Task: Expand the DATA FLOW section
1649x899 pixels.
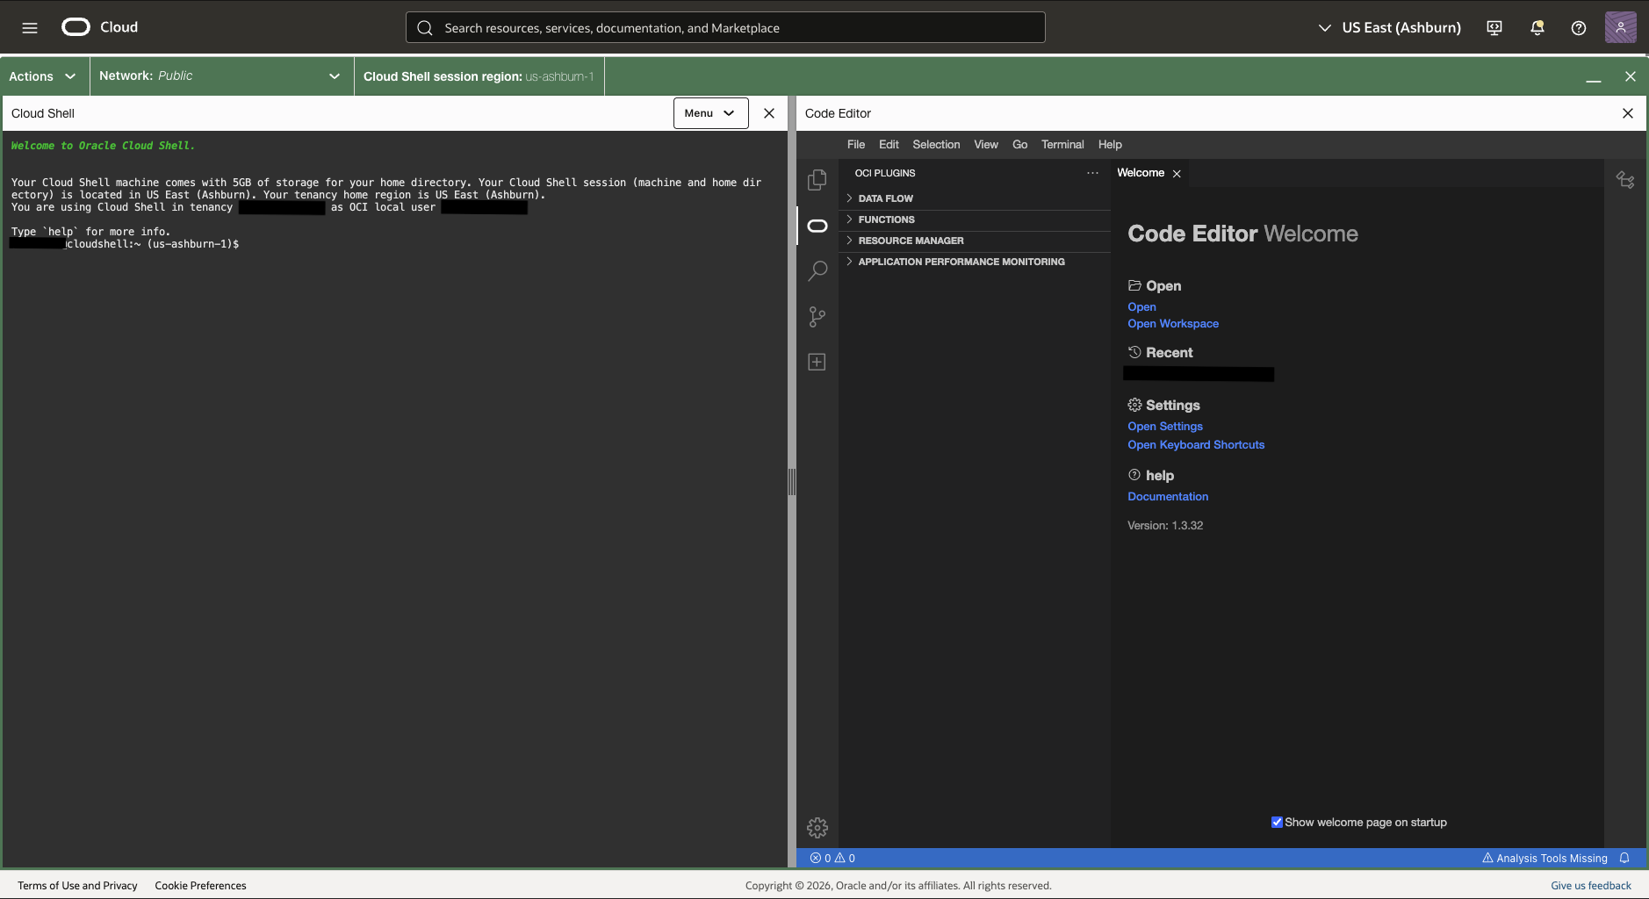Action: tap(975, 198)
